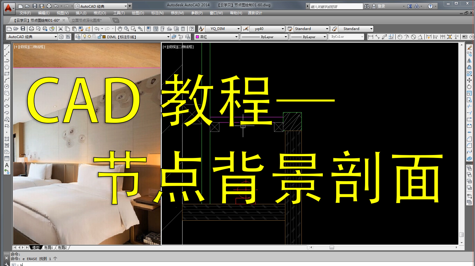The height and width of the screenshot is (266, 475).
Task: Open the 修改(M) menu
Action: point(177,13)
